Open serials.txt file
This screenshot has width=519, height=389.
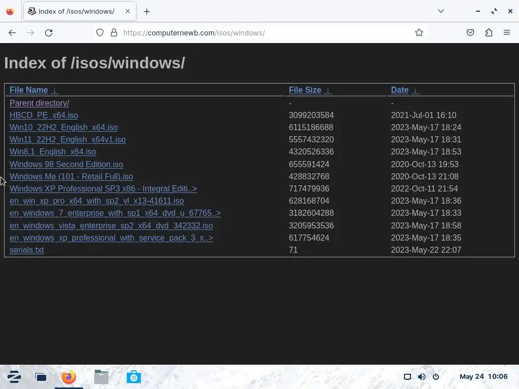click(x=27, y=250)
